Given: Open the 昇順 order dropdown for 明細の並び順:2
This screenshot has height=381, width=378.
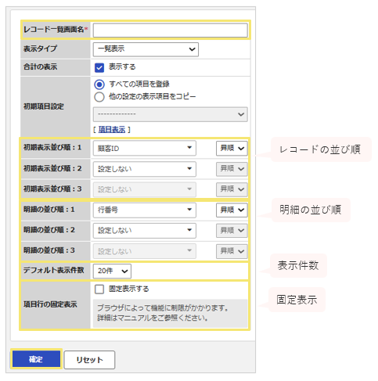Looking at the screenshot, I should [232, 231].
